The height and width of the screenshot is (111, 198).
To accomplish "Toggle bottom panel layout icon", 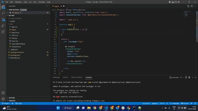I will pos(173,2).
